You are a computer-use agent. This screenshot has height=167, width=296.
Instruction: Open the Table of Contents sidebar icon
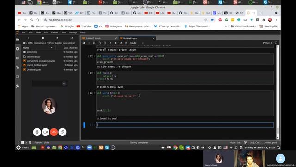(x=18, y=58)
